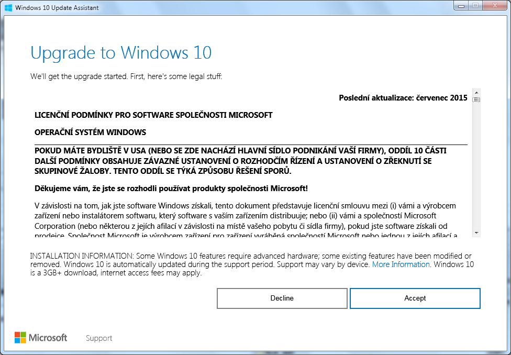
Task: Open the More Information link
Action: click(x=401, y=265)
